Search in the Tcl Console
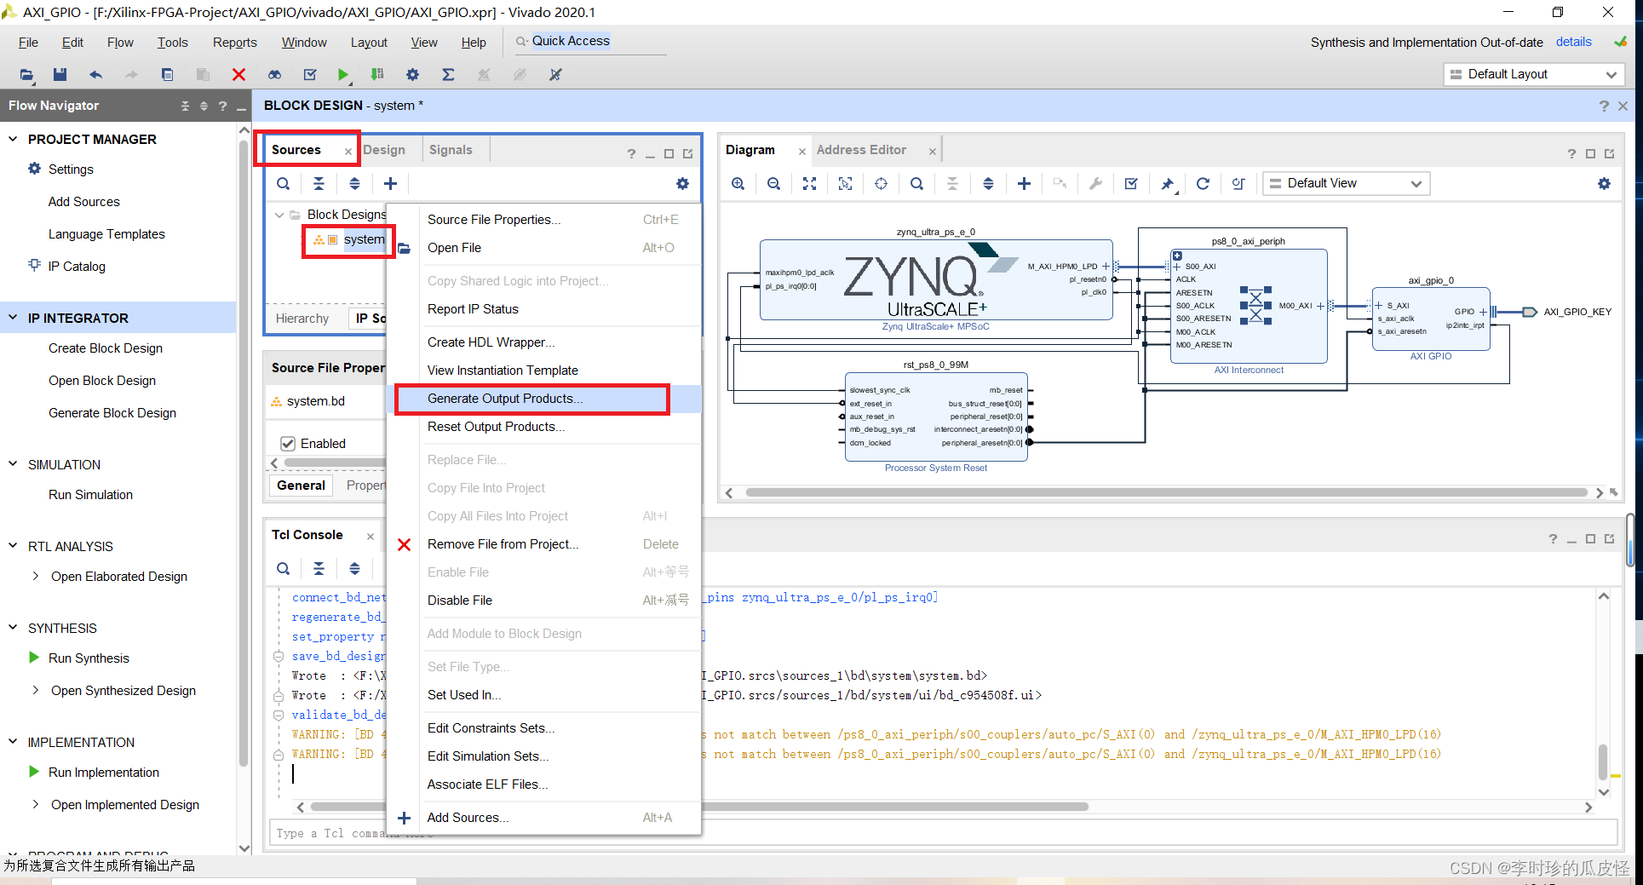The width and height of the screenshot is (1643, 885). click(x=284, y=569)
